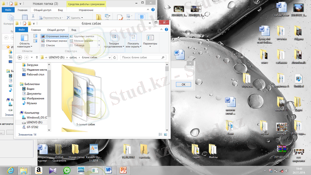Open Загрузки in navigation pane

click(x=32, y=65)
